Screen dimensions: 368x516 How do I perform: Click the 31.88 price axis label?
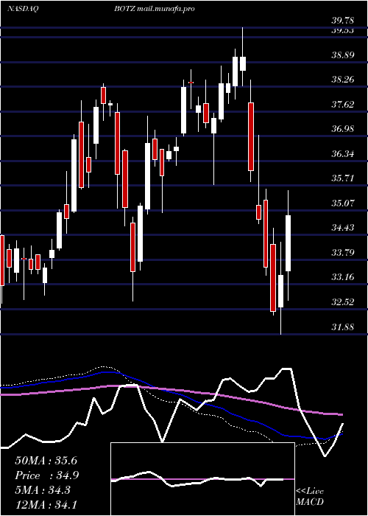343,327
